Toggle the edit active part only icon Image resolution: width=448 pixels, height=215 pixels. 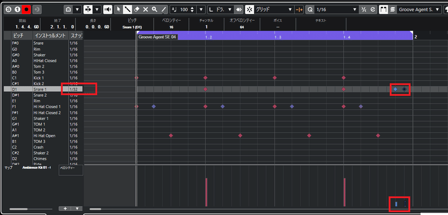click(x=393, y=10)
